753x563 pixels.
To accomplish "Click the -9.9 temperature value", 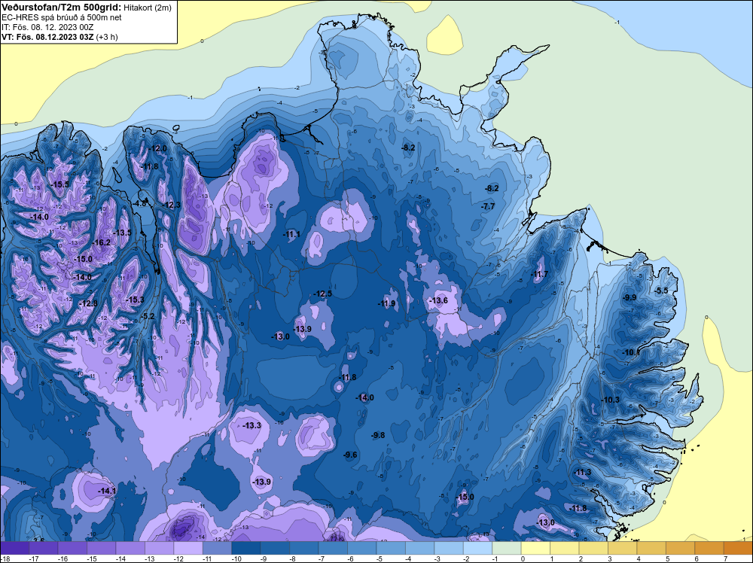I will [629, 297].
